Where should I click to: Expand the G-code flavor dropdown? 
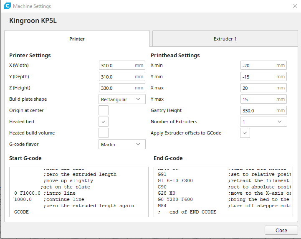tap(122, 144)
